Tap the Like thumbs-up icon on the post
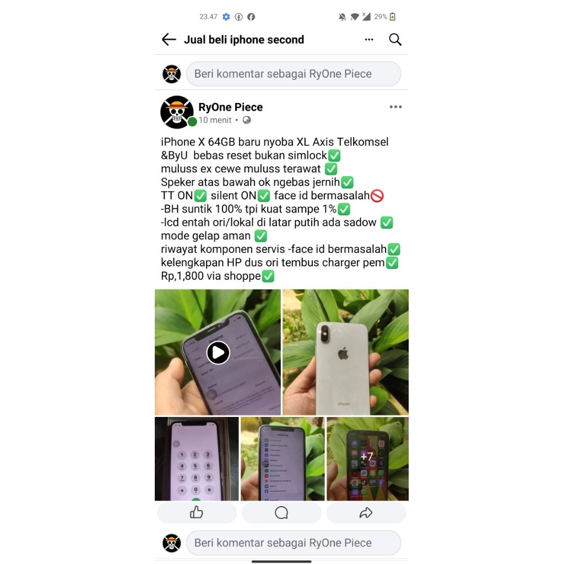 (197, 512)
